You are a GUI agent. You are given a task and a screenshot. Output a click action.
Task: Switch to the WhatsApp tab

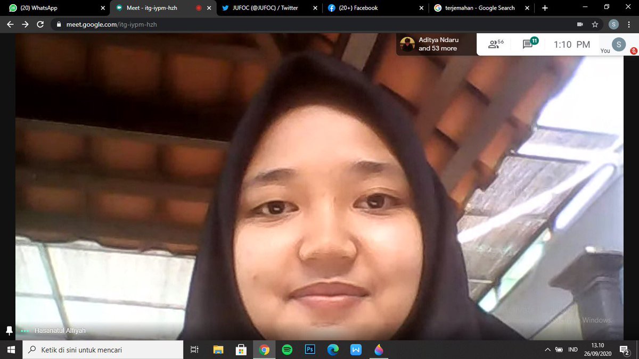[53, 8]
